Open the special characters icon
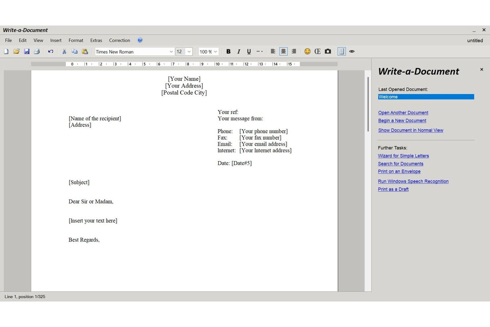 tap(318, 51)
